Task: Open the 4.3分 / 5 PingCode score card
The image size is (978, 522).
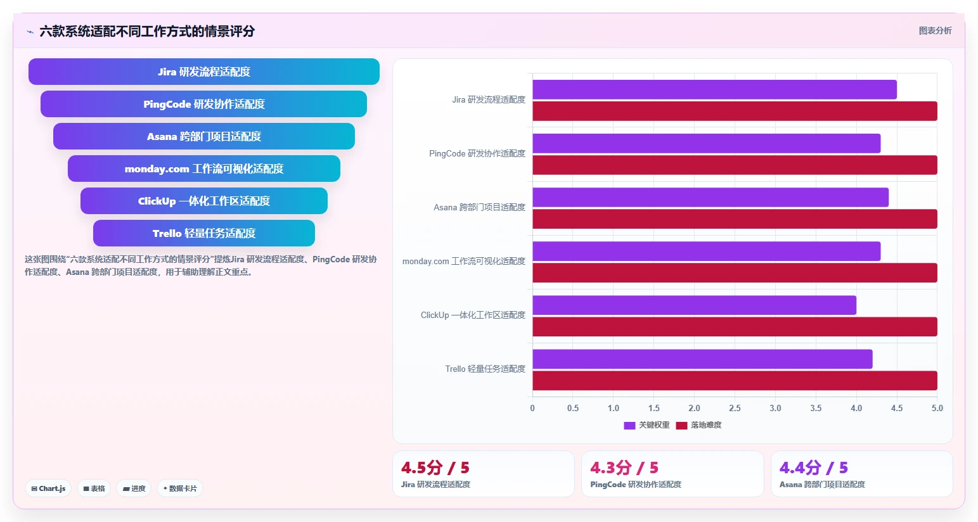Action: (x=672, y=474)
